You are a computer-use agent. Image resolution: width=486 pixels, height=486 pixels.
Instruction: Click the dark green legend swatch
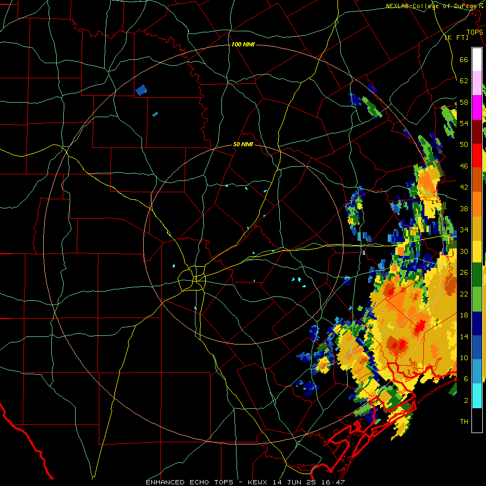pyautogui.click(x=477, y=275)
